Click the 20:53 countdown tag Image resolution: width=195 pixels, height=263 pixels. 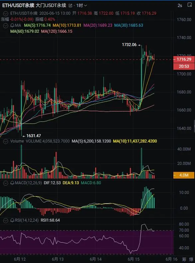click(184, 66)
